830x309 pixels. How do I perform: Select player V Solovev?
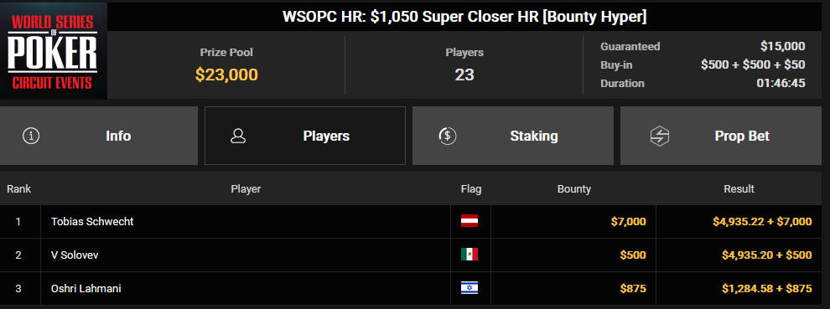click(75, 255)
